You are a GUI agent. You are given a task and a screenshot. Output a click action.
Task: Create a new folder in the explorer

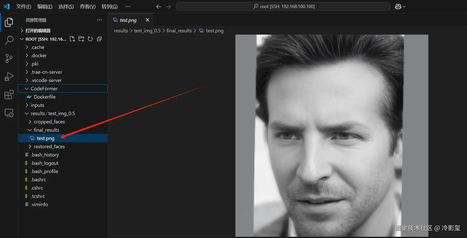81,39
